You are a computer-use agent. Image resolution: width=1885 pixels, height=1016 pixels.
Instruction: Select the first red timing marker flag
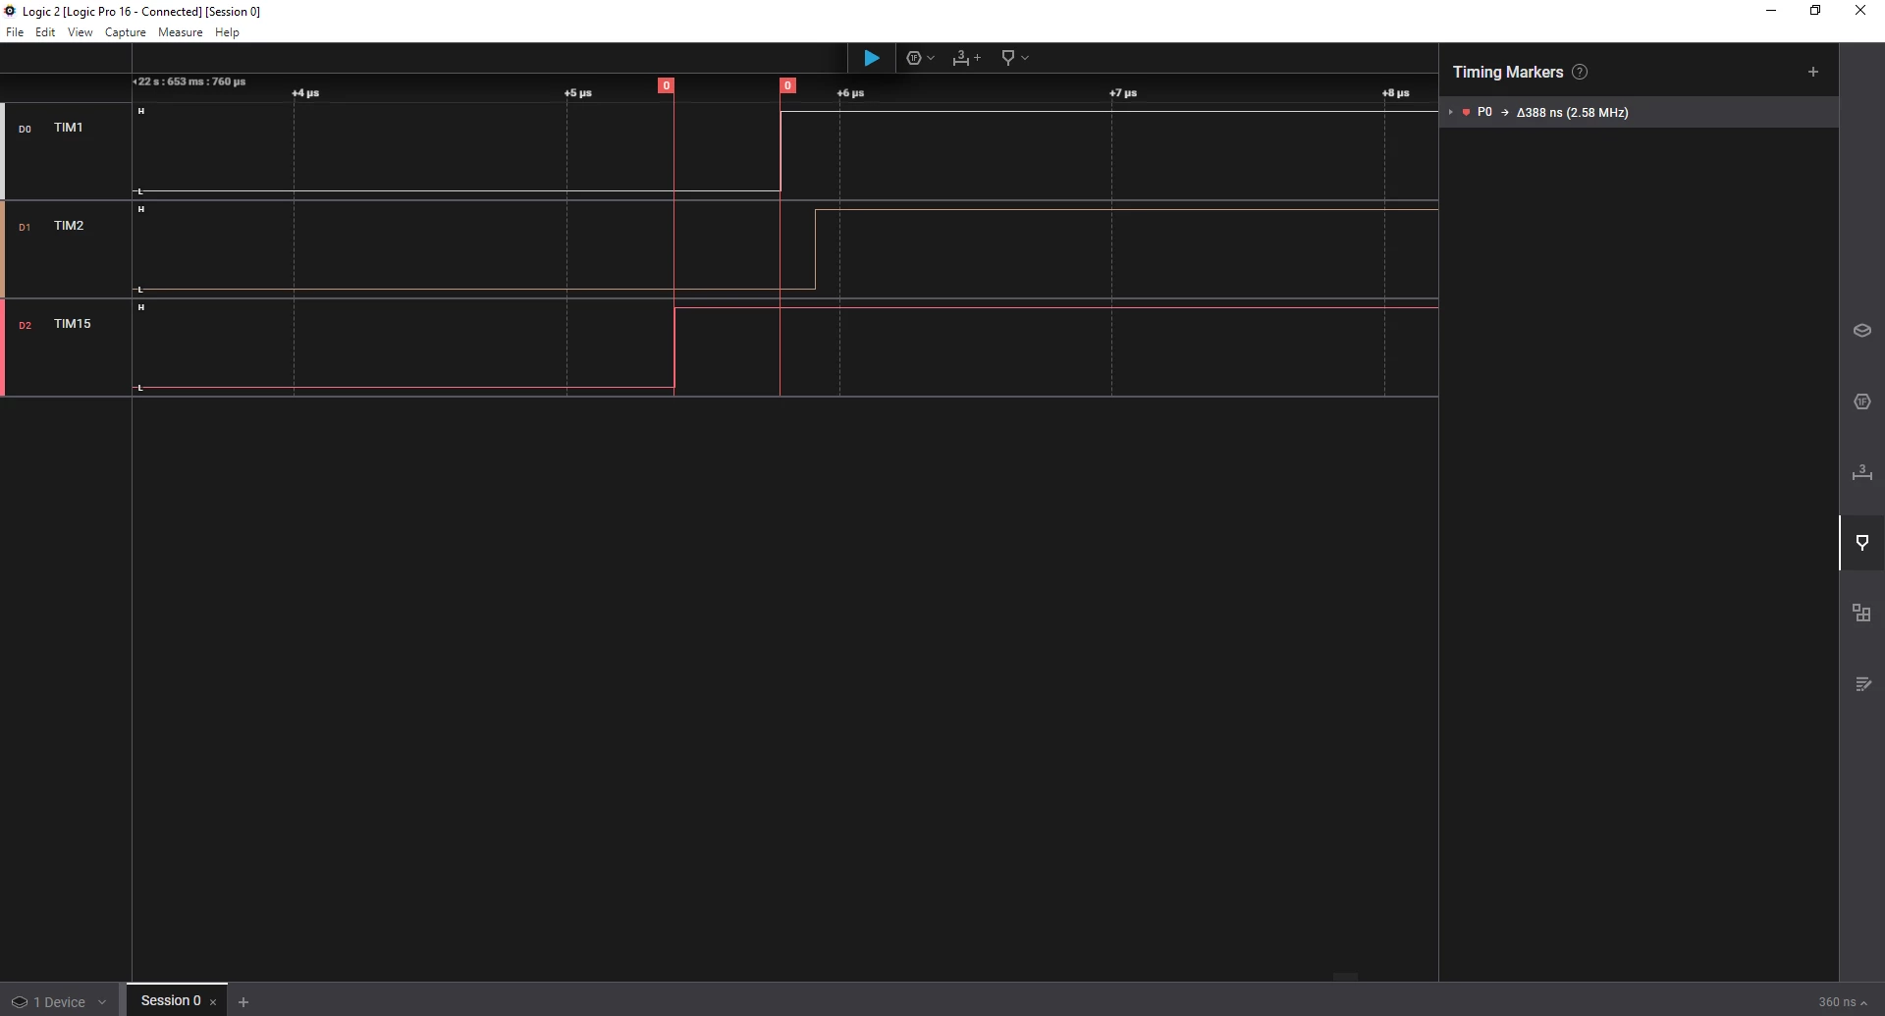pyautogui.click(x=666, y=85)
